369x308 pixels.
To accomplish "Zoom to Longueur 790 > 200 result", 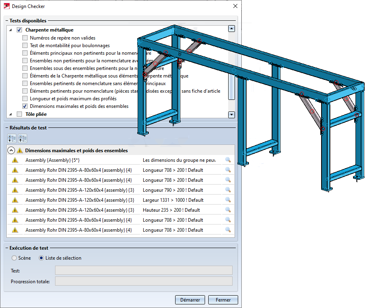I will [x=228, y=190].
